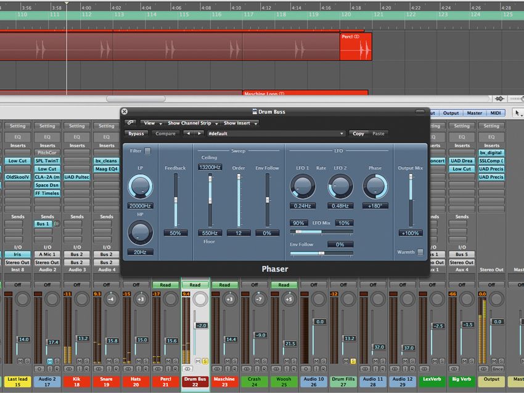Open the View menu in the plugin window
This screenshot has width=524, height=393.
(x=149, y=123)
